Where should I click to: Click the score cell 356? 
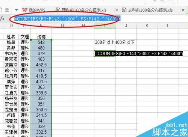tap(41, 98)
